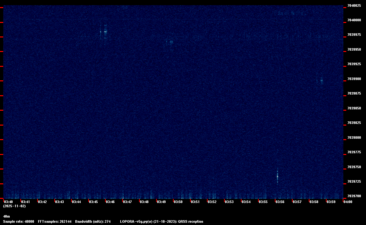Image resolution: width=366 pixels, height=225 pixels.
Task: Click the 03:59 time label
Action: click(x=331, y=202)
